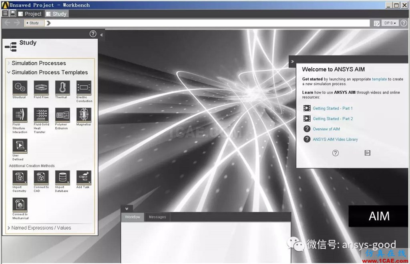
Task: Switch to the Project tab
Action: (30, 14)
